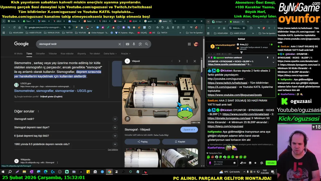The image size is (321, 181).
Task: Expand the pinned Kick chat message chevron
Action: (273, 62)
